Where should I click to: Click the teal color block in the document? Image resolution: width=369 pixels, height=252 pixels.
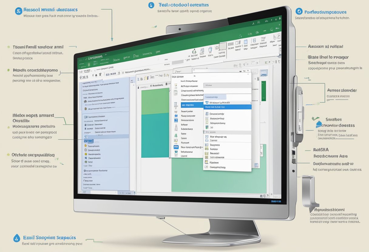coord(155,136)
